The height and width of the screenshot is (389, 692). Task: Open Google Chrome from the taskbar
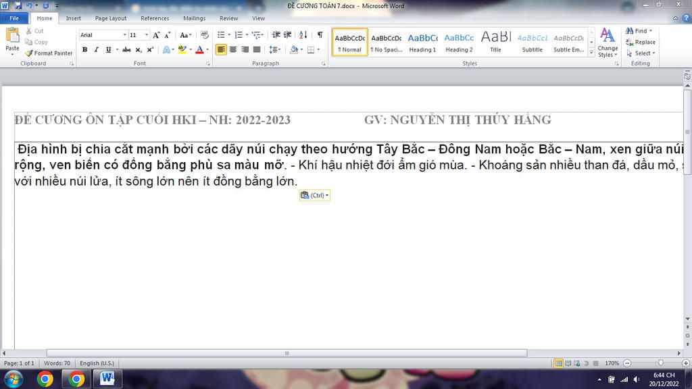tap(45, 379)
